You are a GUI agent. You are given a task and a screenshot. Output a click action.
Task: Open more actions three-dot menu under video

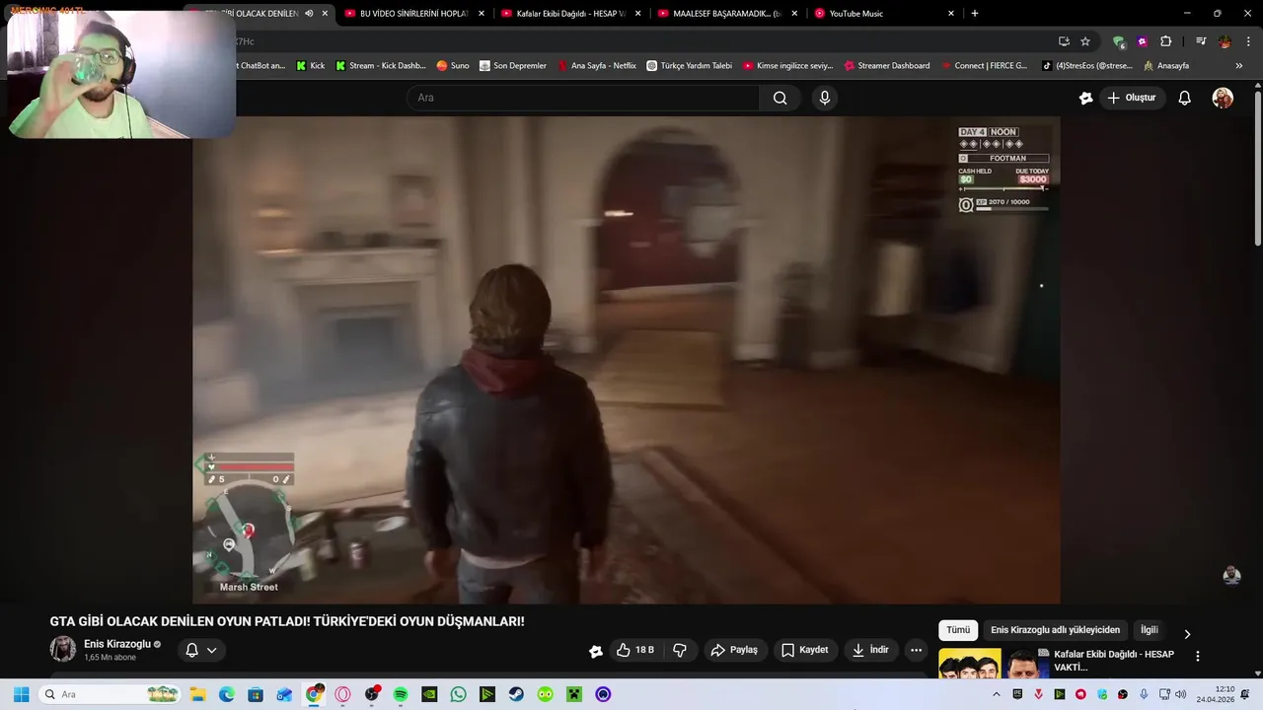(x=916, y=650)
